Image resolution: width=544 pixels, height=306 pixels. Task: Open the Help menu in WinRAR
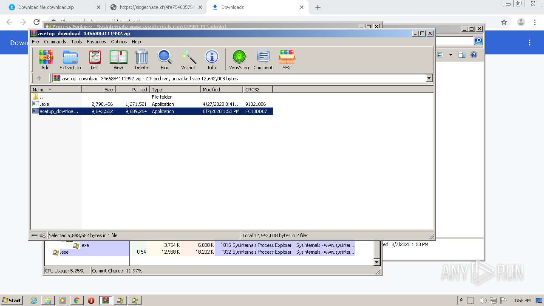click(136, 42)
